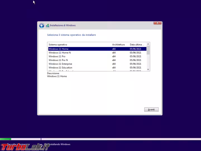201x151 pixels.
Task: Click the Windows setup icon in title bar
Action: click(x=47, y=25)
